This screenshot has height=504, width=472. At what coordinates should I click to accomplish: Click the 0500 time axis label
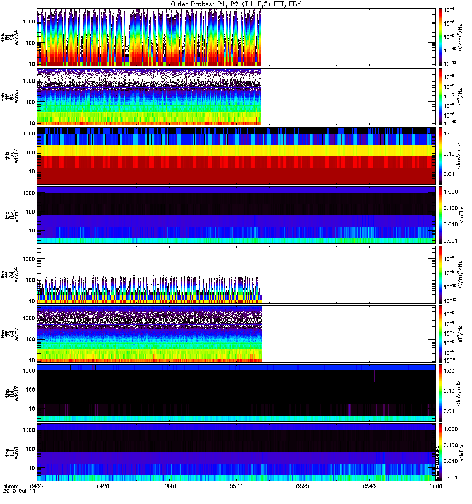tap(236, 486)
